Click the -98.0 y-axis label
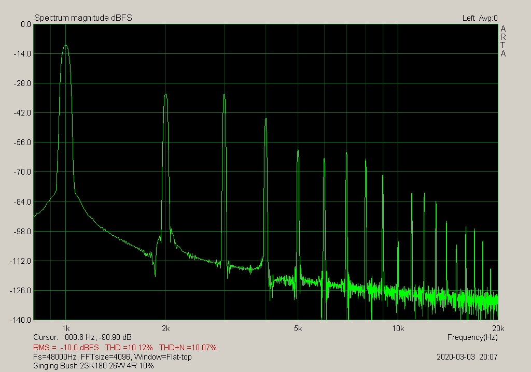The image size is (531, 372). [22, 232]
